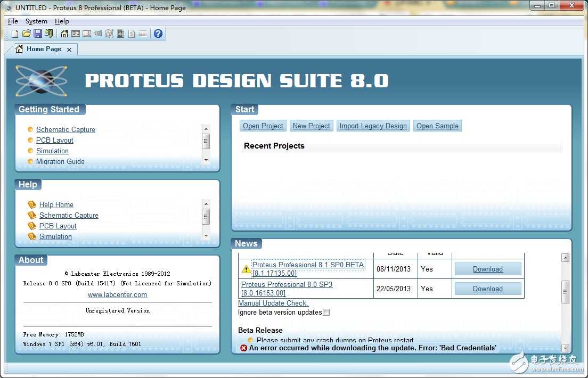Click the application icon in the title bar
Viewport: 588px width, 378px height.
coord(9,7)
